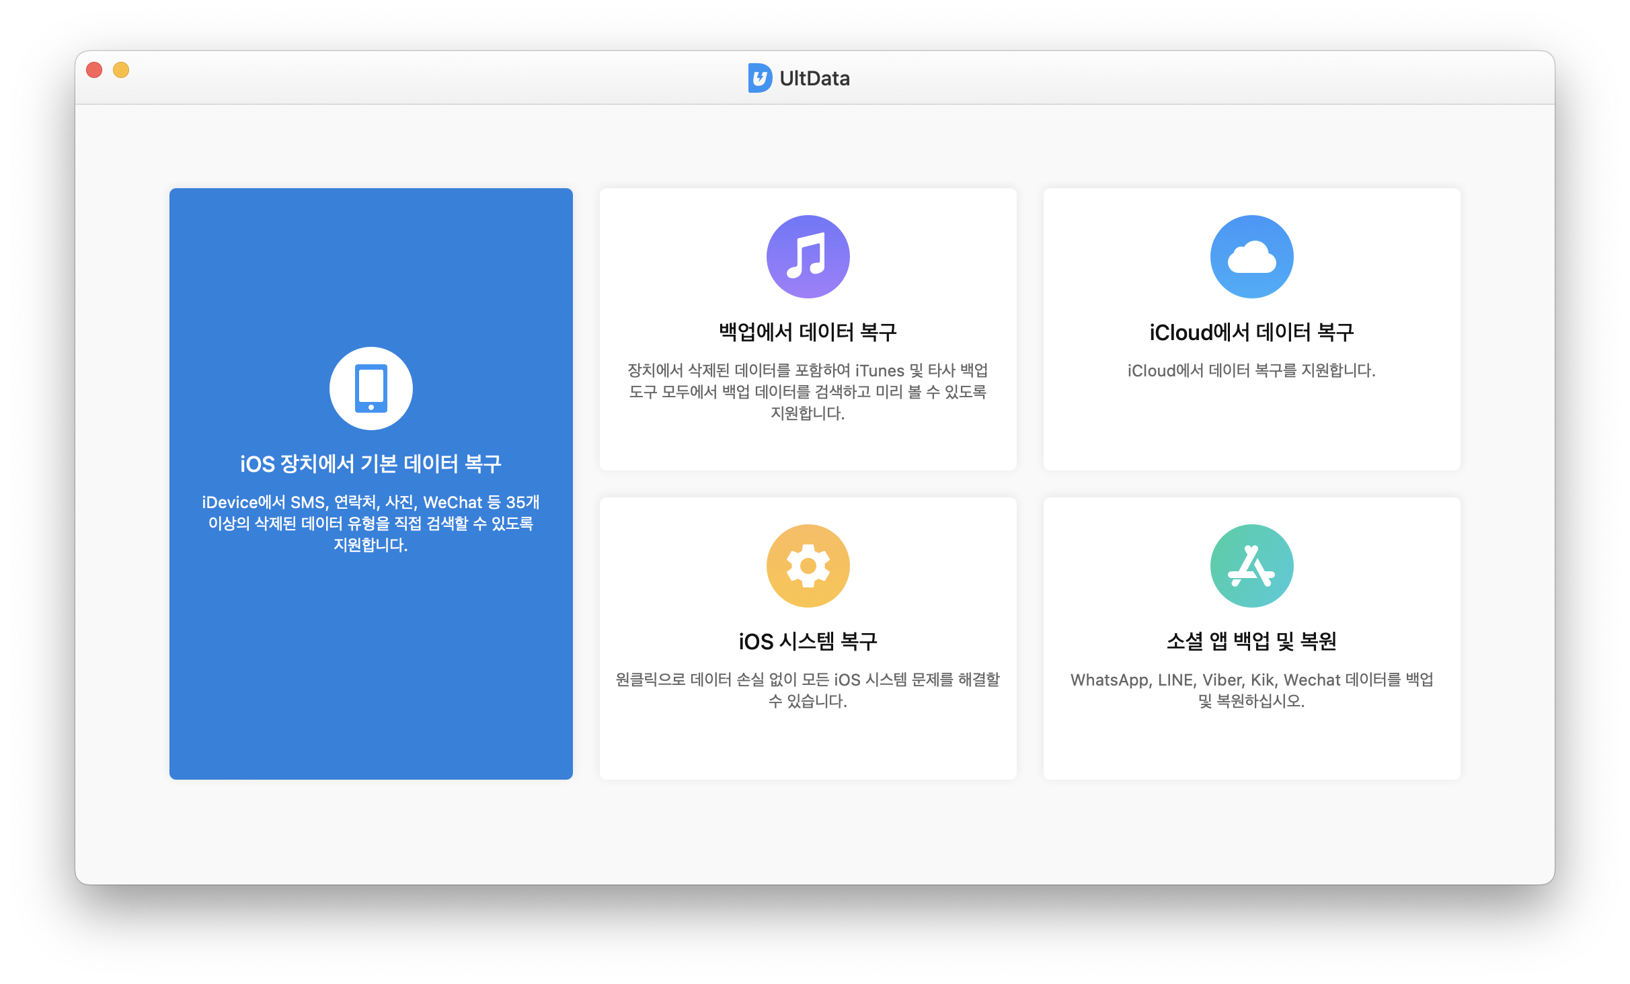Click the yellow gear system repair icon
This screenshot has height=984, width=1630.
coord(808,566)
